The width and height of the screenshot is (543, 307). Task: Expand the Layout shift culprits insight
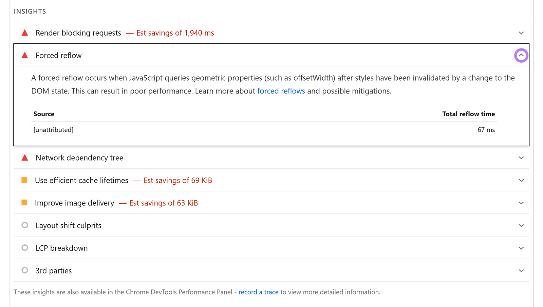[x=521, y=225]
